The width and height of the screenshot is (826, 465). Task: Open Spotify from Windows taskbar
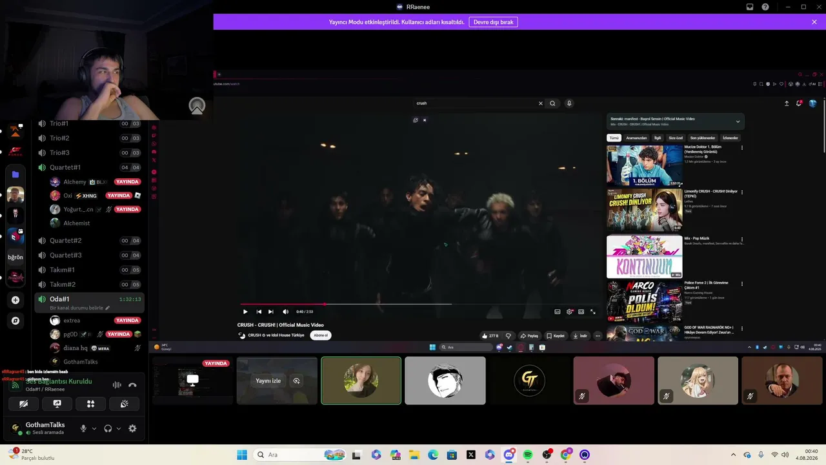(x=528, y=455)
